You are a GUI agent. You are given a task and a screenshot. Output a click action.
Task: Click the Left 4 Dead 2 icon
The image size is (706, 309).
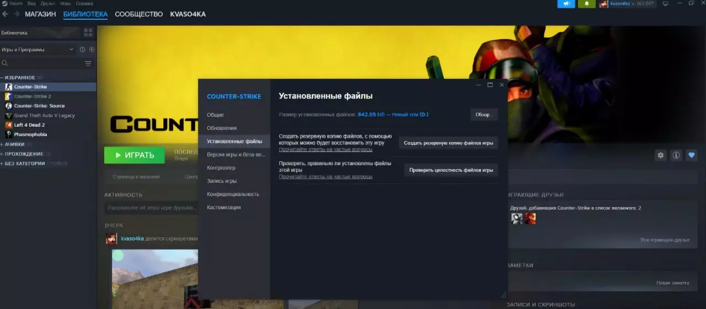(8, 125)
